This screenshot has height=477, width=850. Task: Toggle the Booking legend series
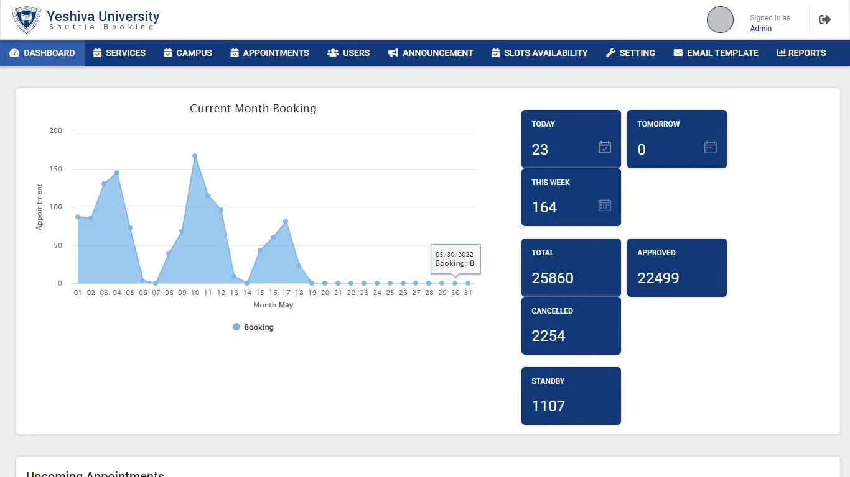253,327
